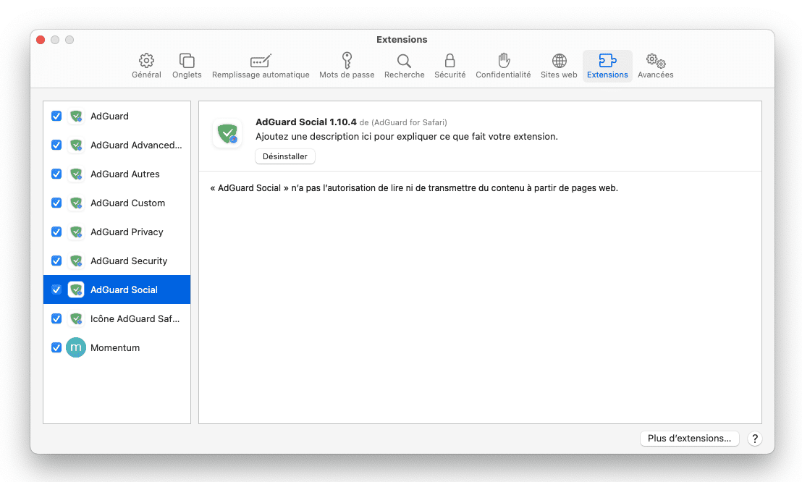Click the AdGuard Social shield icon in list
The image size is (802, 482).
[x=76, y=289]
